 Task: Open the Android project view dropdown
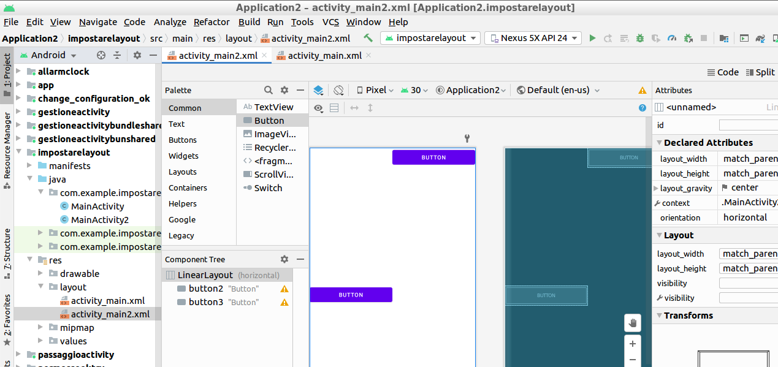pyautogui.click(x=48, y=55)
